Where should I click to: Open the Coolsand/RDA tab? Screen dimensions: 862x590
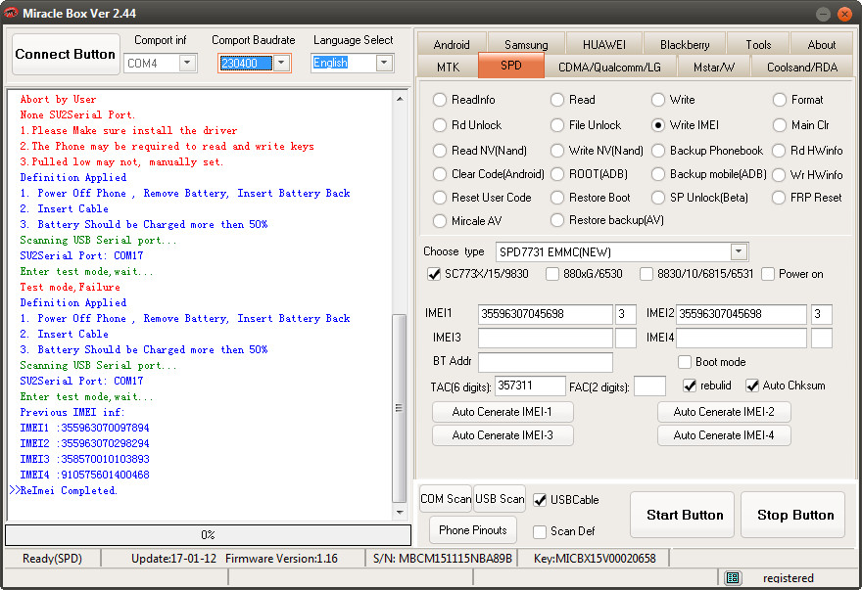coord(802,67)
